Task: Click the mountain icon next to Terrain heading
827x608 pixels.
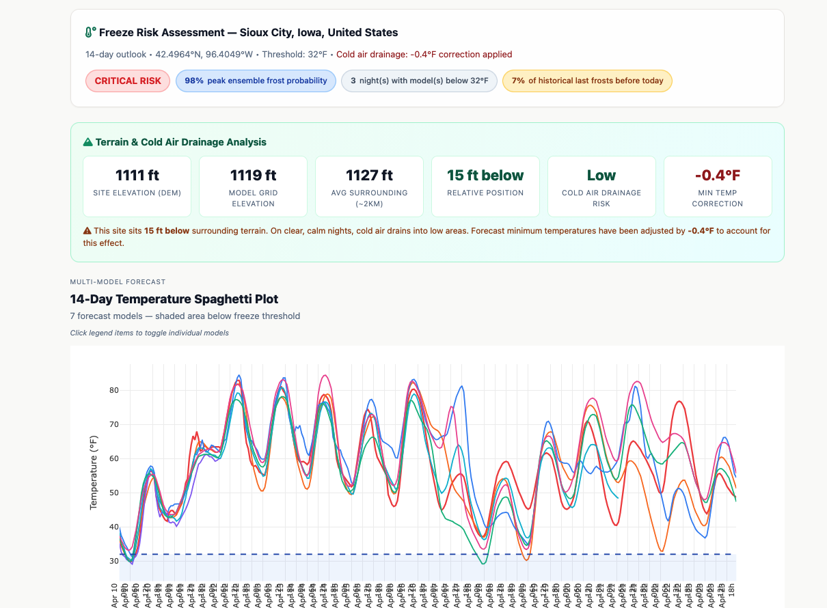Action: [x=87, y=143]
